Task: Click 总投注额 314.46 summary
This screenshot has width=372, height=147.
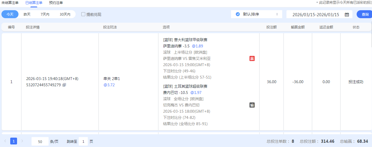Action: (x=317, y=141)
